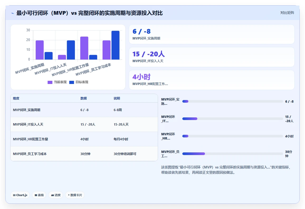Click the 维度 column header
Screen dimensions: 305x209
16,98
